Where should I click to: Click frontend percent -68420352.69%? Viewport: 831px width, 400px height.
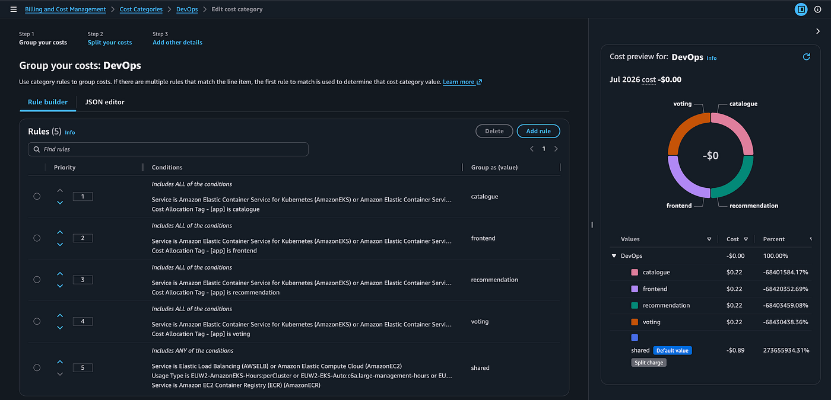click(786, 289)
